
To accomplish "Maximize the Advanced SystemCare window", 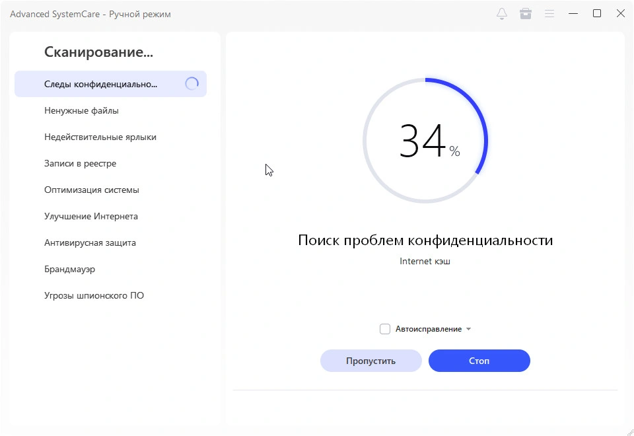I will click(x=597, y=14).
